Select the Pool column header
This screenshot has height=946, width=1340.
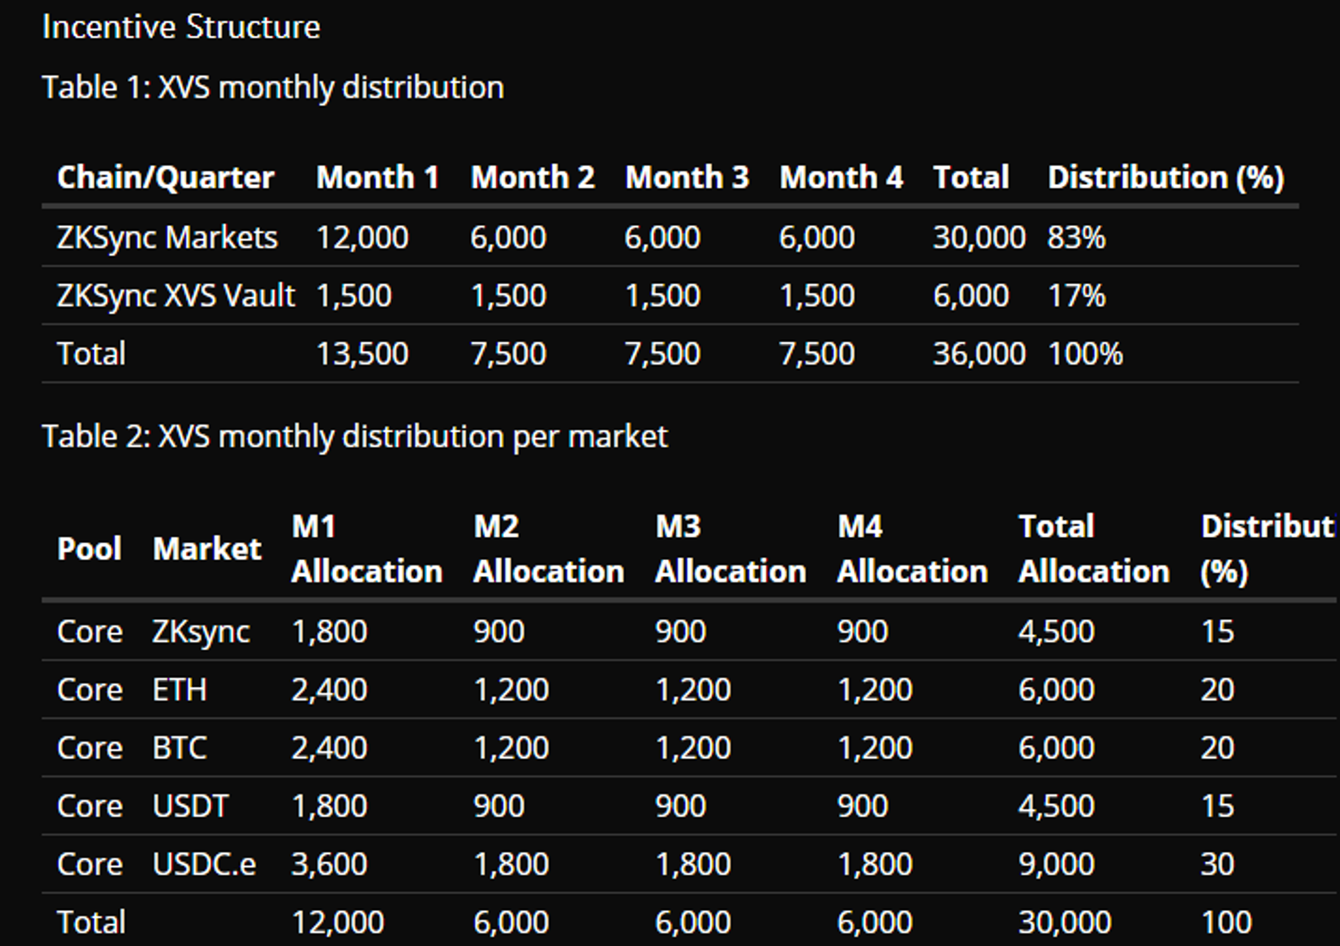click(89, 548)
